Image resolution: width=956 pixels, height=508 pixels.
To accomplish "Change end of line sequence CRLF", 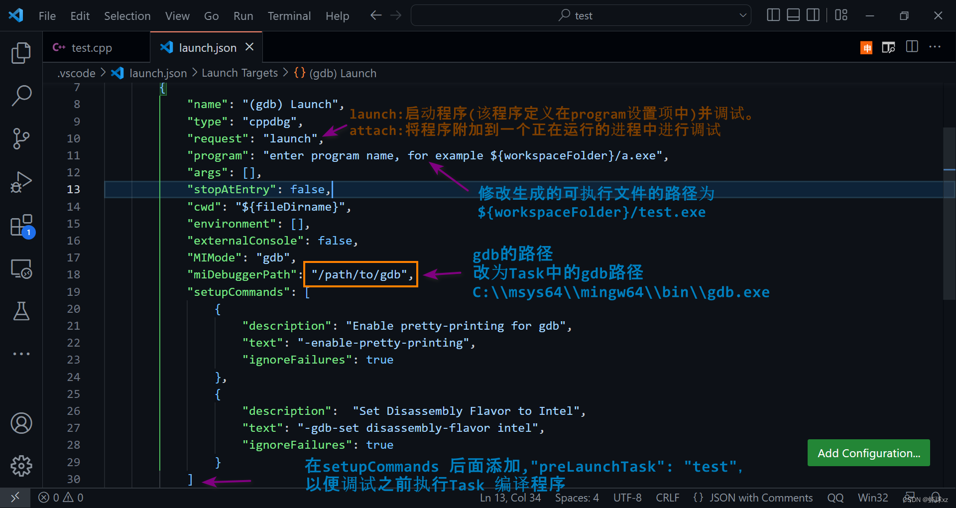I will click(x=667, y=498).
